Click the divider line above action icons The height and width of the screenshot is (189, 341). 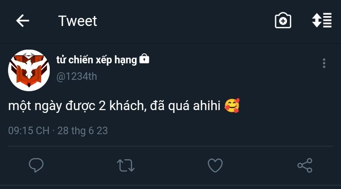[x=170, y=146]
